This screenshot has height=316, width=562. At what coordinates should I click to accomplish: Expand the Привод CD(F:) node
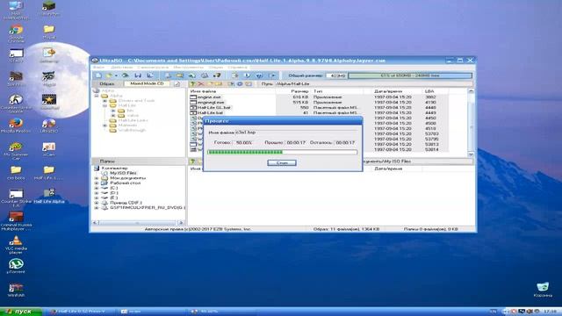(x=97, y=203)
